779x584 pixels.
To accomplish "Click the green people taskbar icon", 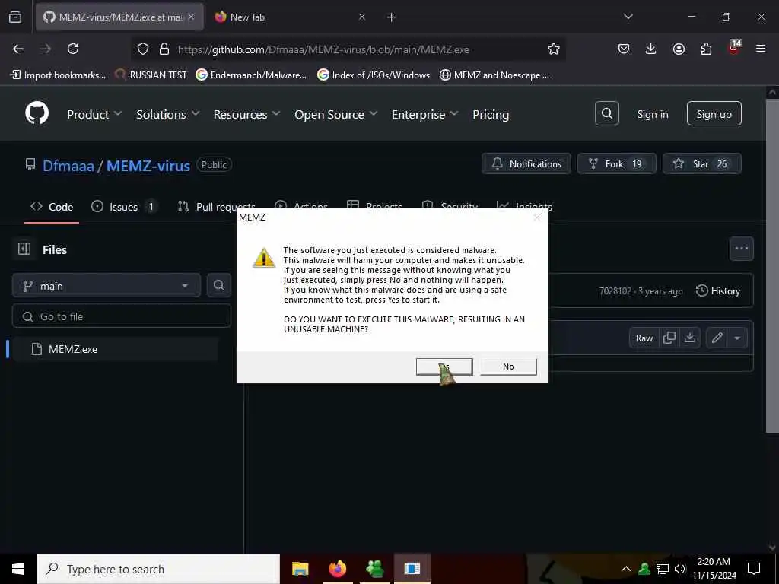I will coord(374,569).
